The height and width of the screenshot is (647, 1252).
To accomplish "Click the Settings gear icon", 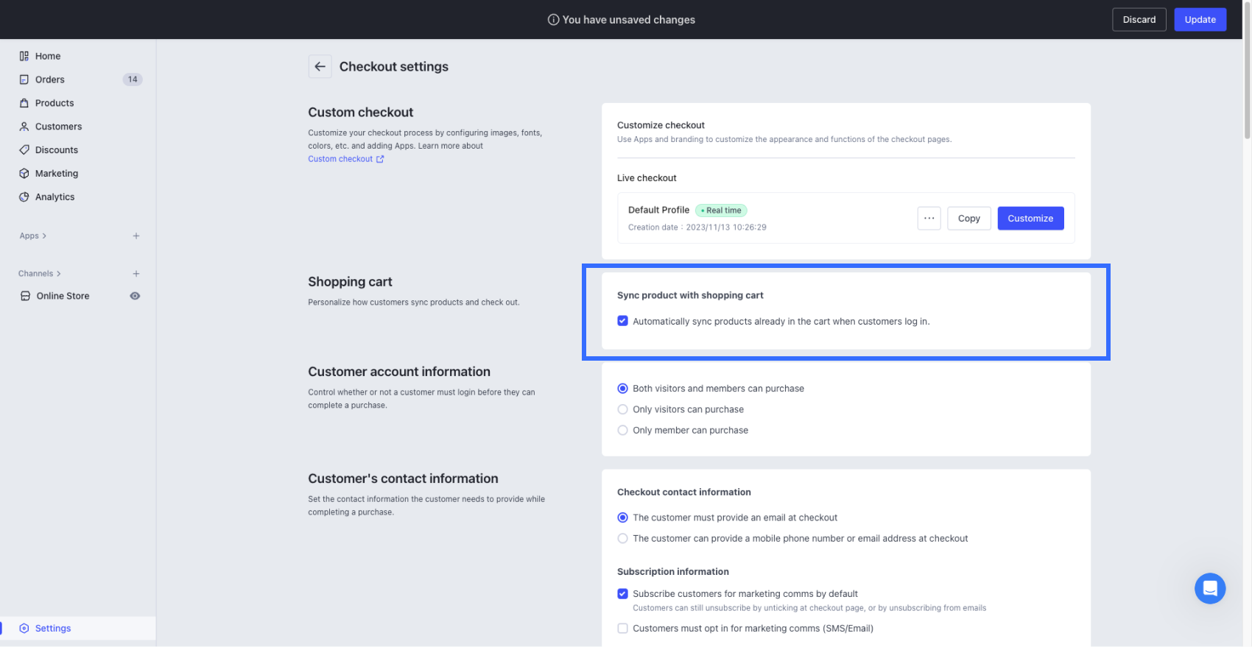I will coord(24,628).
